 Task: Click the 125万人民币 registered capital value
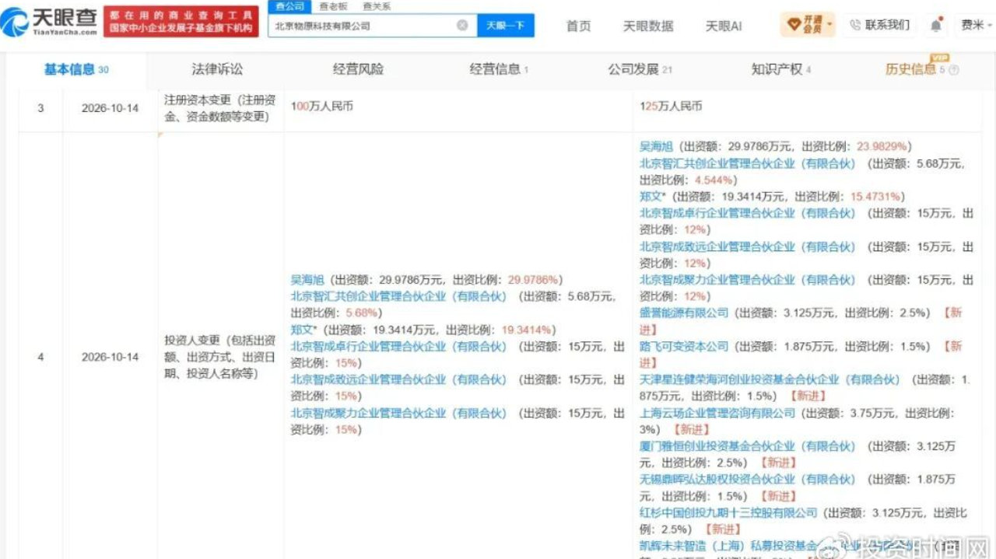pyautogui.click(x=671, y=106)
